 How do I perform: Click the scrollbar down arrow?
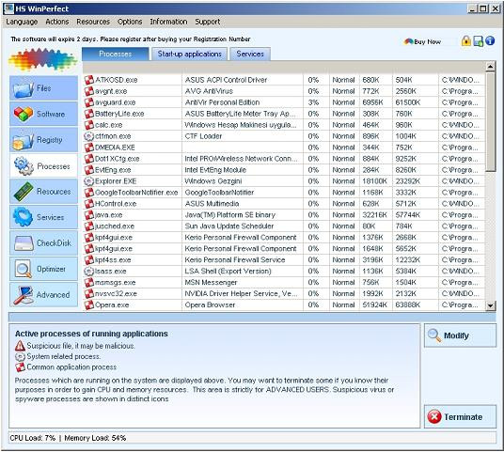[x=490, y=305]
